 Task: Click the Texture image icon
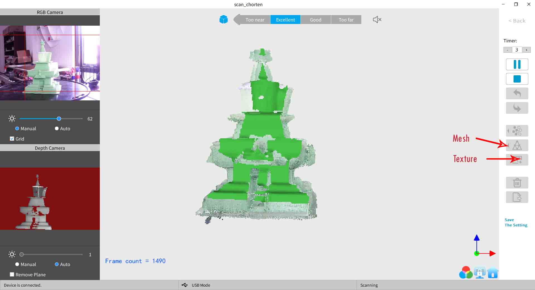(x=517, y=160)
